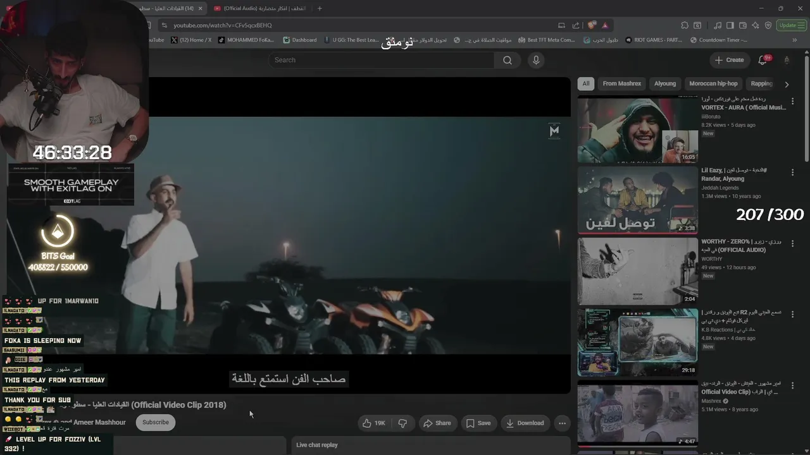Dislike the video with thumbs-down icon
810x455 pixels.
pyautogui.click(x=402, y=423)
